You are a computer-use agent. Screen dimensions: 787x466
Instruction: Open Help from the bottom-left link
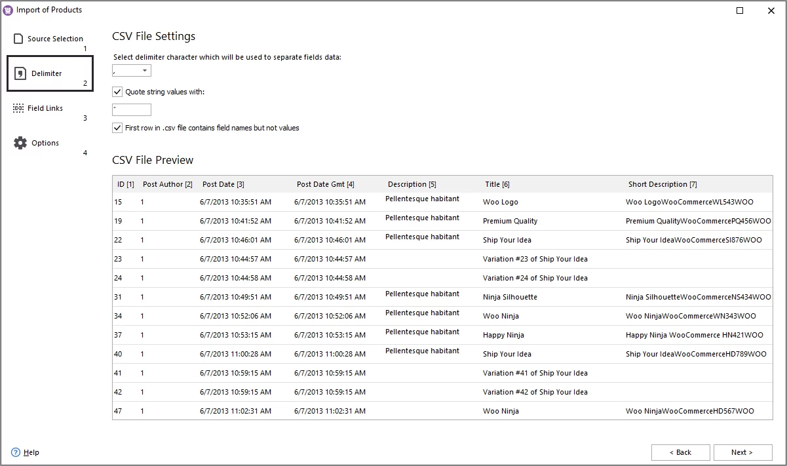coord(29,452)
